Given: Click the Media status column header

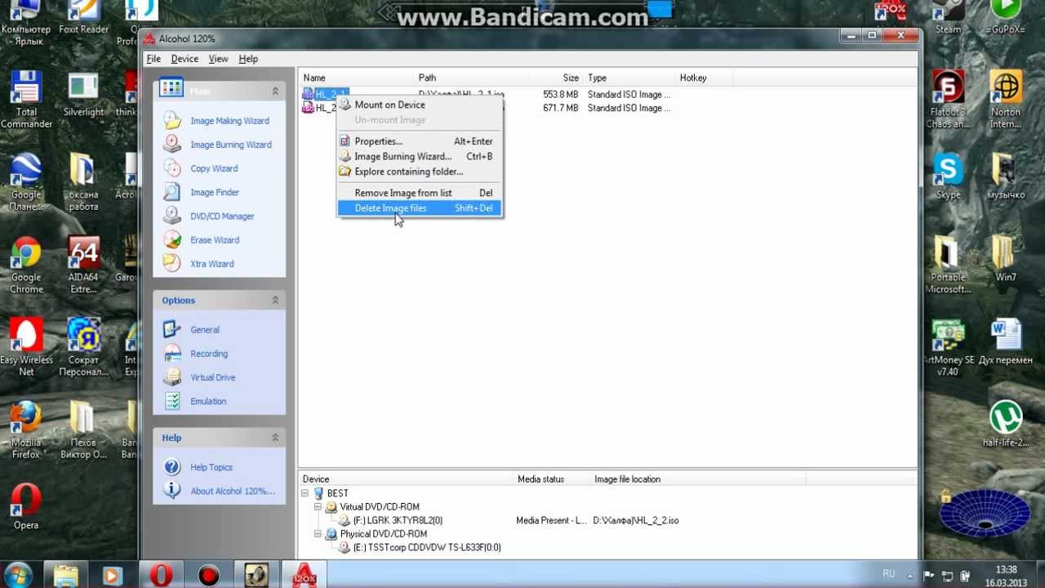Looking at the screenshot, I should pos(551,479).
